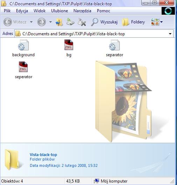Click the map network drive icon

click(x=70, y=22)
